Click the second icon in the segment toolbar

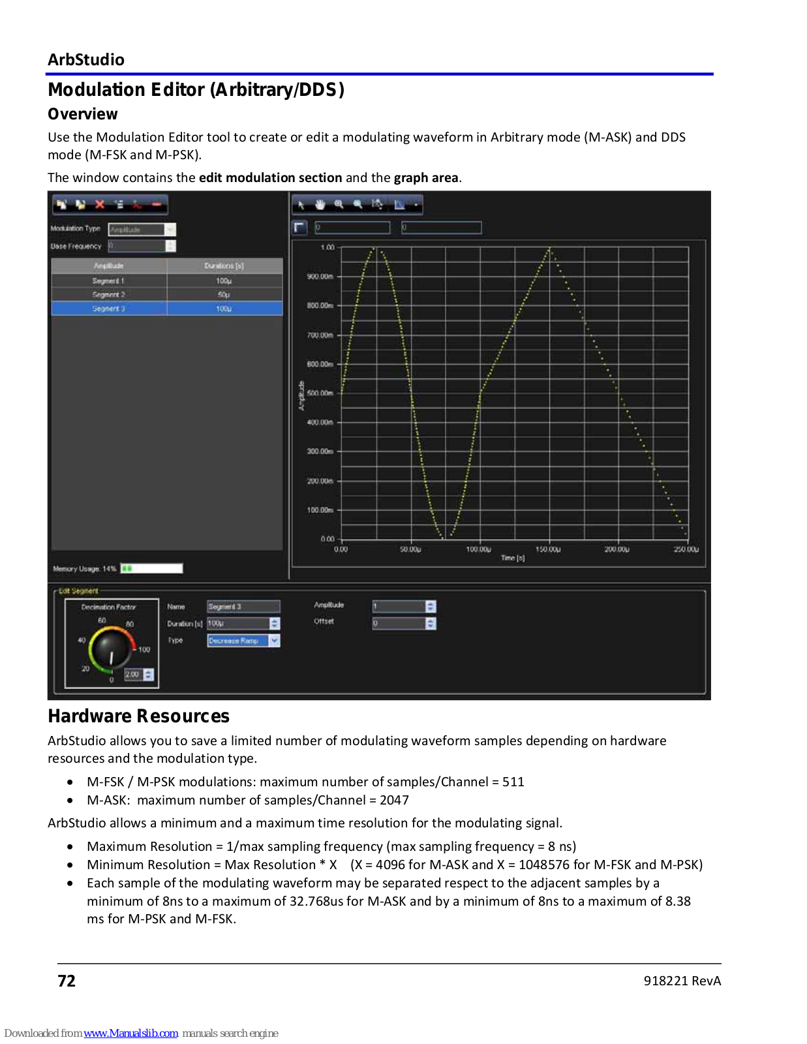point(80,205)
